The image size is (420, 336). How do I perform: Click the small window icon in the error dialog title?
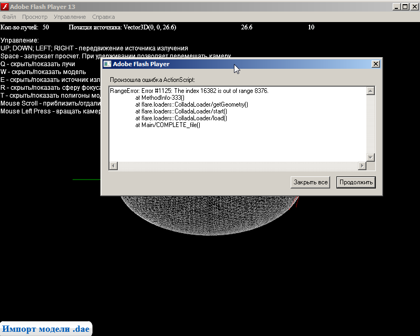point(107,64)
